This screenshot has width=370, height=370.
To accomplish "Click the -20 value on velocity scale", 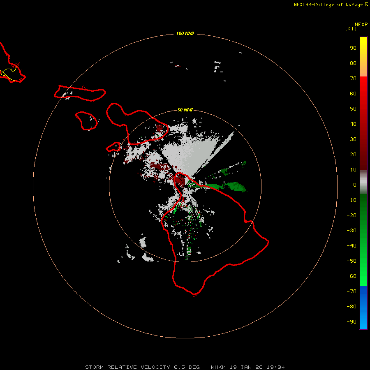I will [x=351, y=215].
